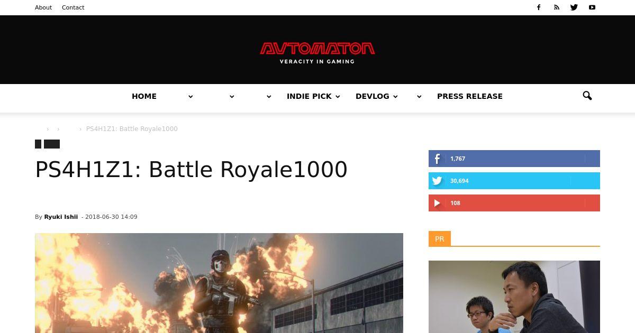Screen dimensions: 635x333
Task: Click the red YouTube 108 subscriber bar
Action: point(514,203)
